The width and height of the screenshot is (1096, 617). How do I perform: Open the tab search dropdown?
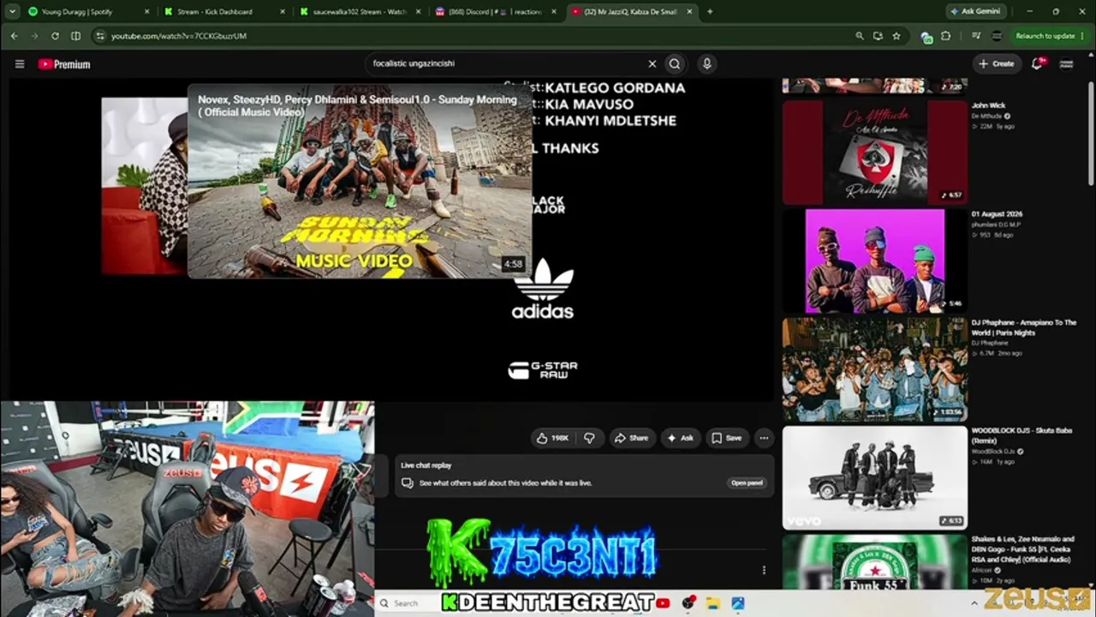tap(12, 12)
